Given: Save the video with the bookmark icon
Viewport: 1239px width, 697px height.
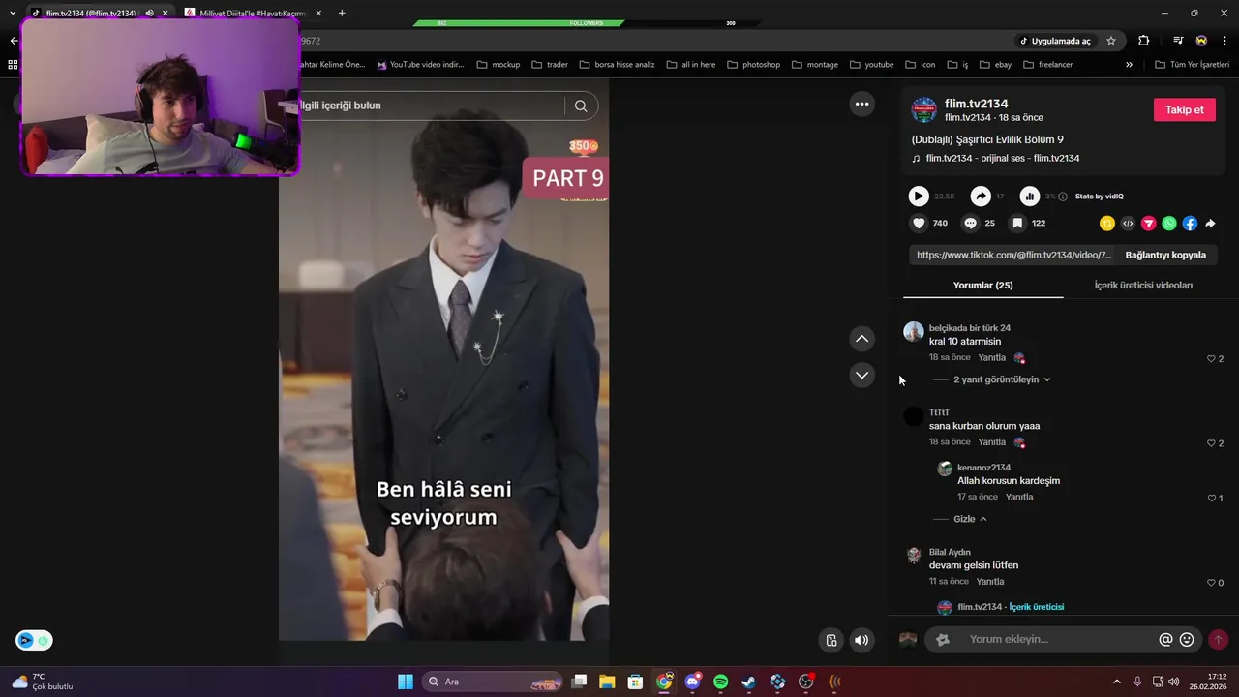Looking at the screenshot, I should coord(1017,223).
